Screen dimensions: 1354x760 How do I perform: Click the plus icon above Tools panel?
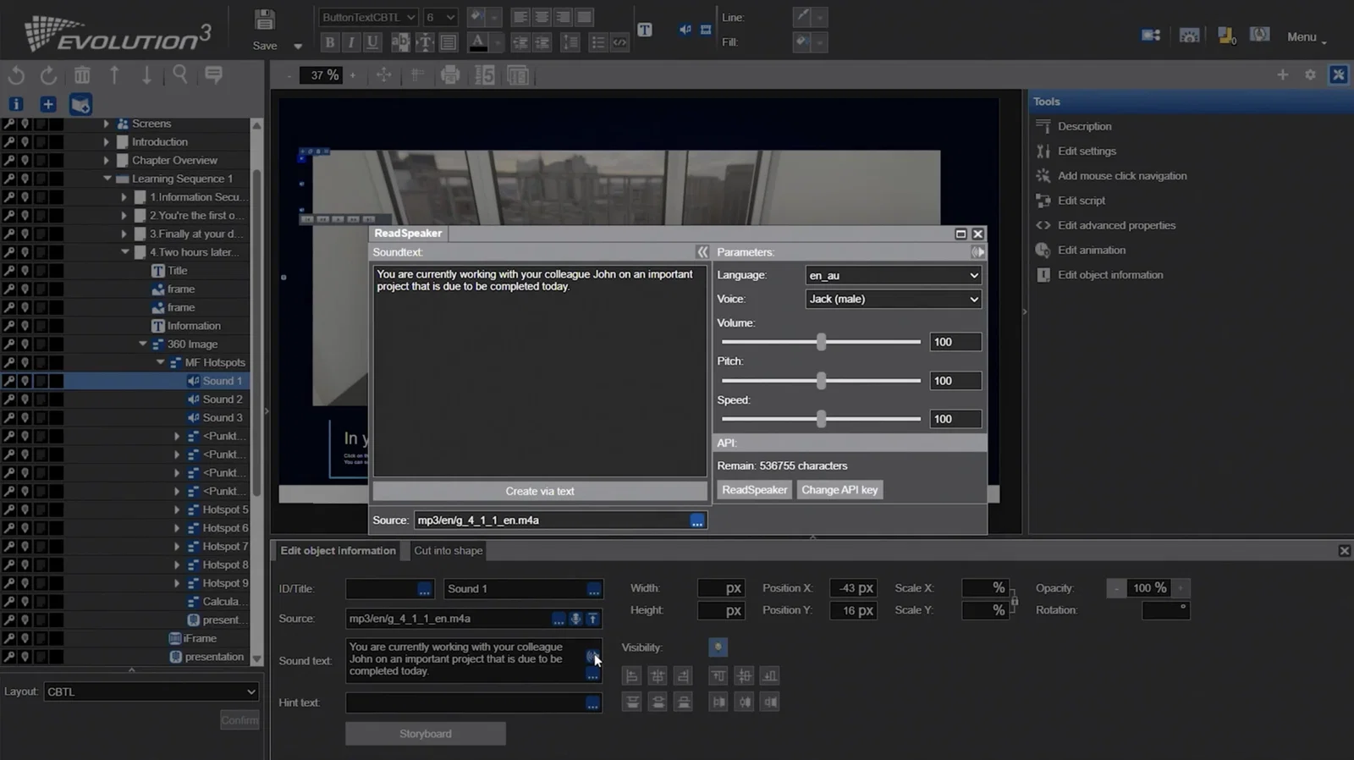[1283, 75]
